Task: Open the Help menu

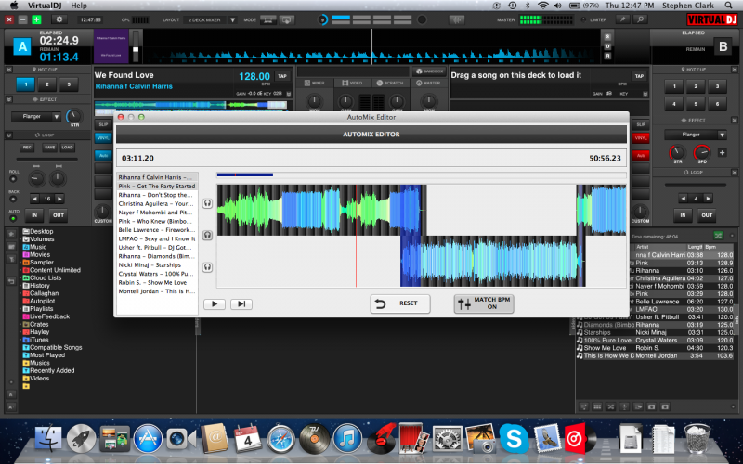Action: click(79, 6)
